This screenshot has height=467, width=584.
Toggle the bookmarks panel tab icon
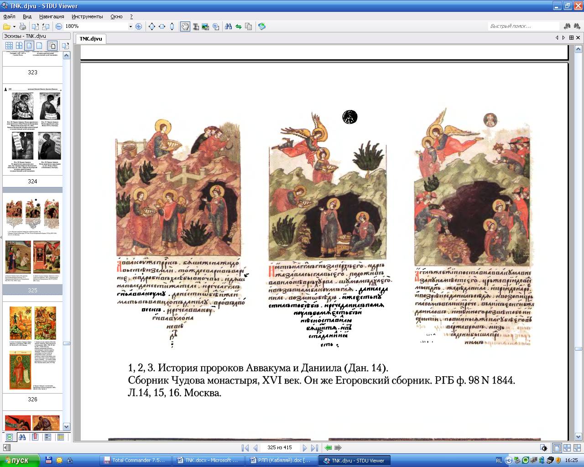[35, 437]
